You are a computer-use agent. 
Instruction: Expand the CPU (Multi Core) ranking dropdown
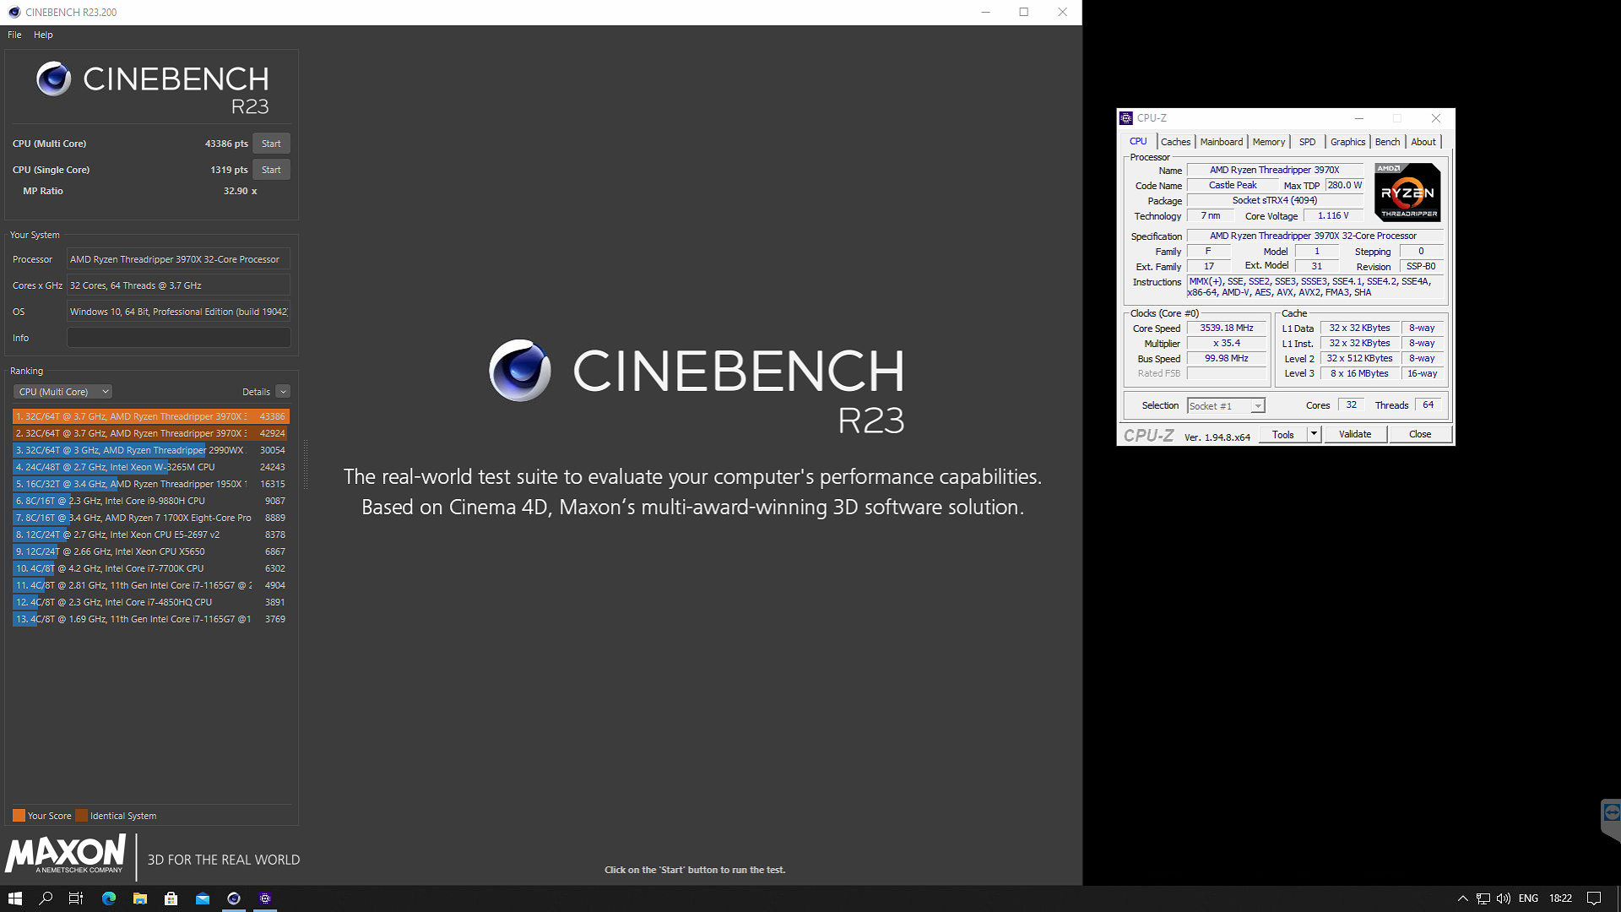coord(63,392)
